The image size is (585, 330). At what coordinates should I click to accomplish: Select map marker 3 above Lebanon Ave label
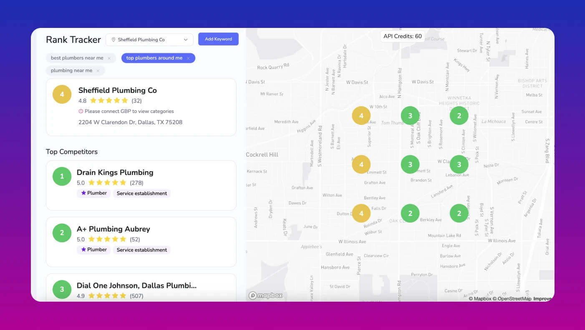pyautogui.click(x=459, y=165)
